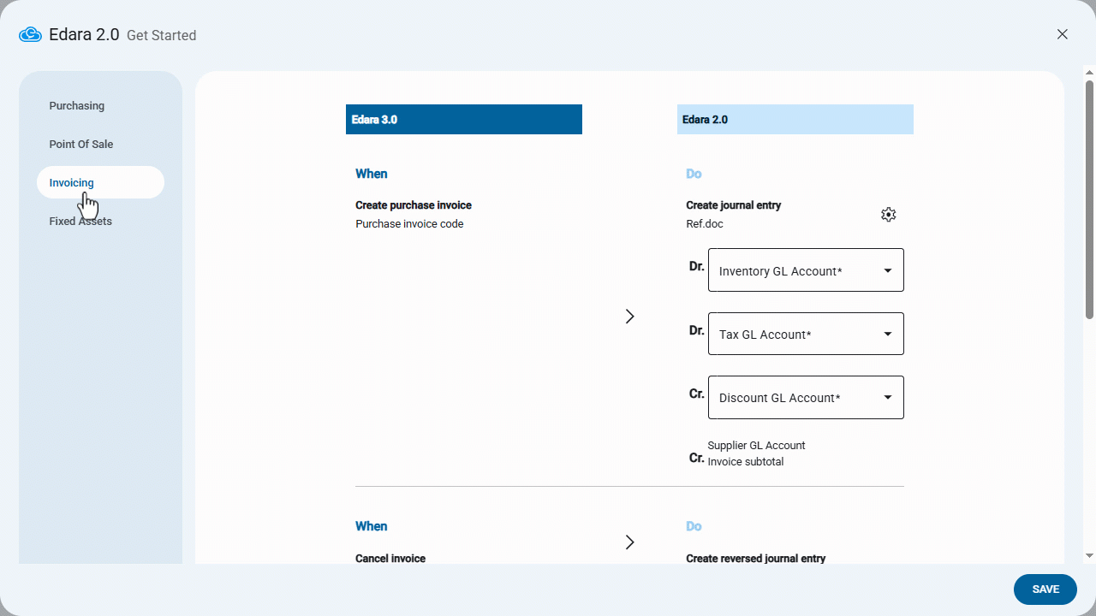Click the SAVE button
The width and height of the screenshot is (1096, 616).
pos(1045,589)
